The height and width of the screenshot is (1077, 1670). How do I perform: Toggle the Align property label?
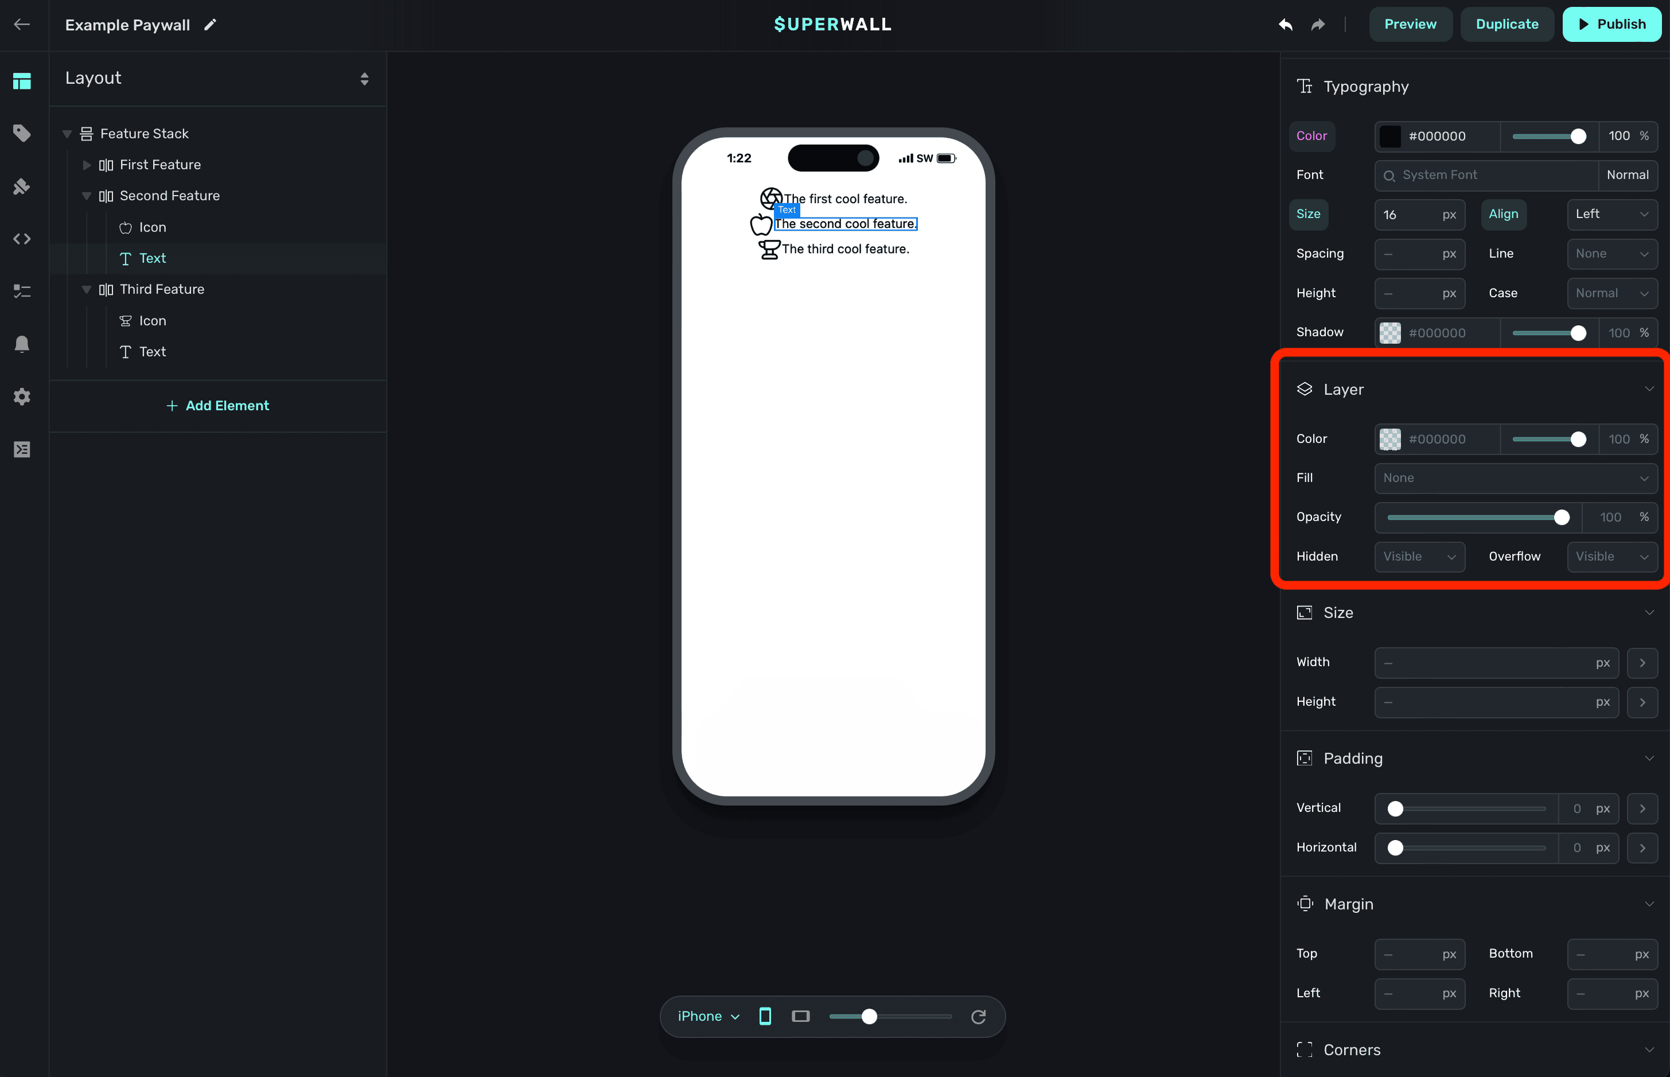tap(1503, 214)
